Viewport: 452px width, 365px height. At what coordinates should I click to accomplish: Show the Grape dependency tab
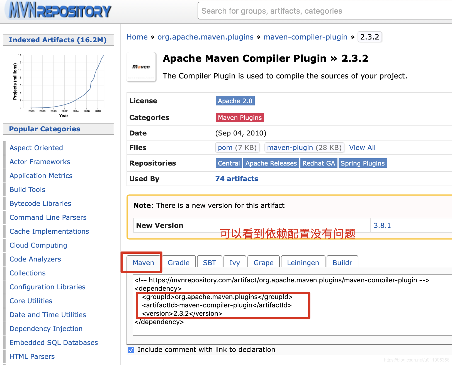pos(264,263)
